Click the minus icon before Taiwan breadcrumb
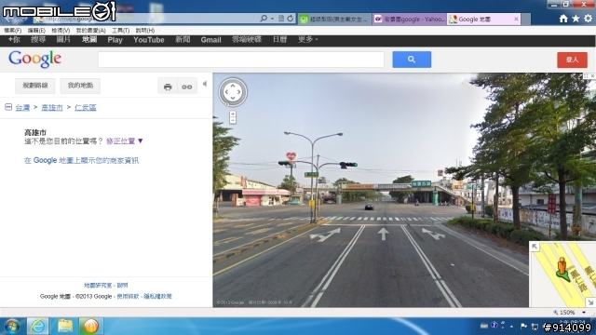This screenshot has width=596, height=335. click(x=8, y=107)
